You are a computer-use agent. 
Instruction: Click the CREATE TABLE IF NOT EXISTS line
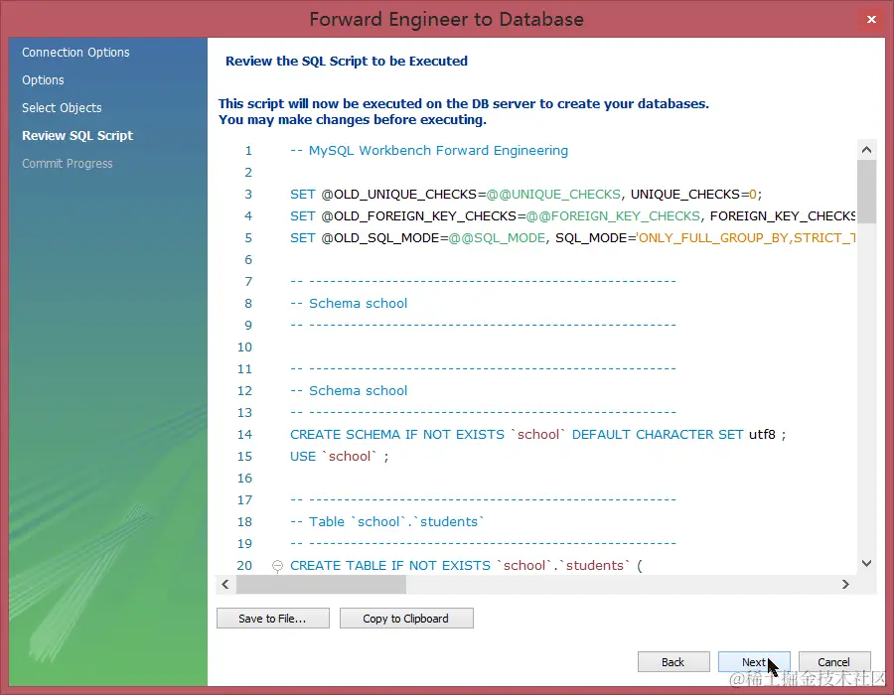[467, 566]
